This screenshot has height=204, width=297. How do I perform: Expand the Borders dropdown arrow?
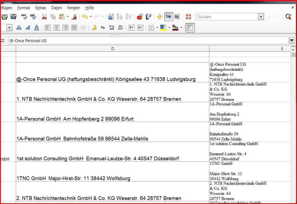point(157,28)
